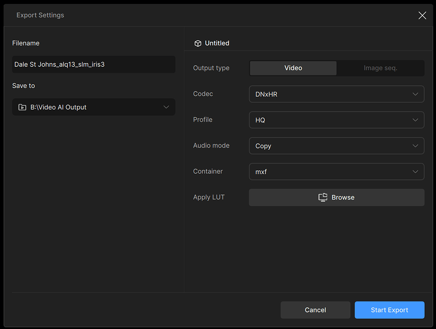Click the folder icon in Save to
Screen dimensions: 436x329
pyautogui.click(x=22, y=107)
